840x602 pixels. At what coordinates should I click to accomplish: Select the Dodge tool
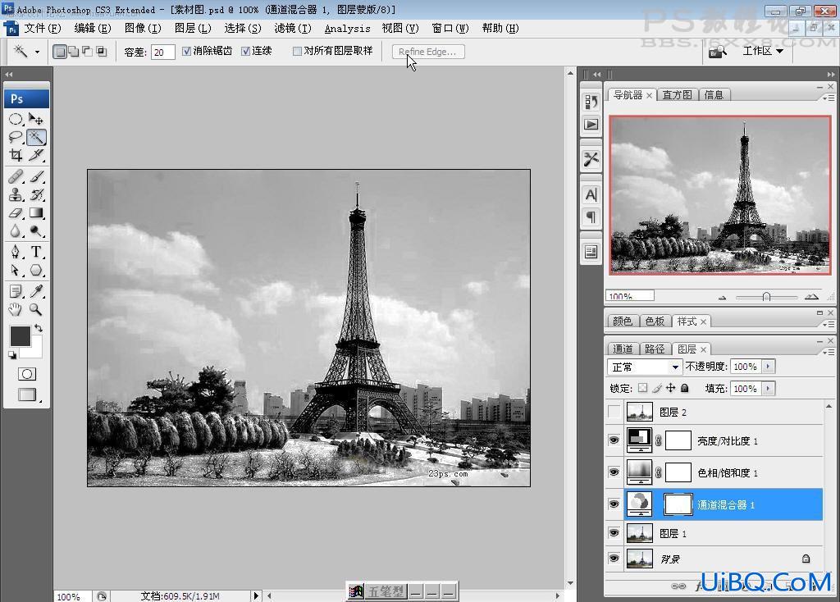coord(36,230)
